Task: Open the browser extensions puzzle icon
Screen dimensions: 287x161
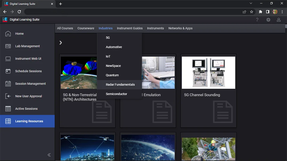Action: [260, 12]
